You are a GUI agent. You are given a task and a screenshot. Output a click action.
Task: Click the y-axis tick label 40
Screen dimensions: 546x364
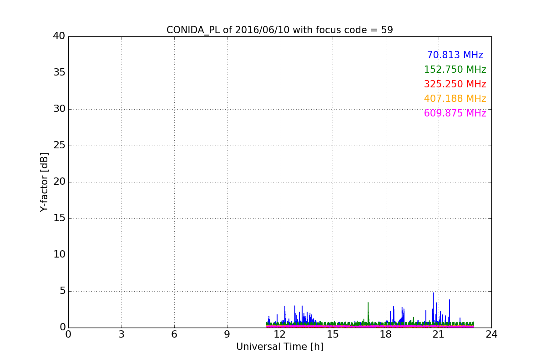(x=59, y=36)
